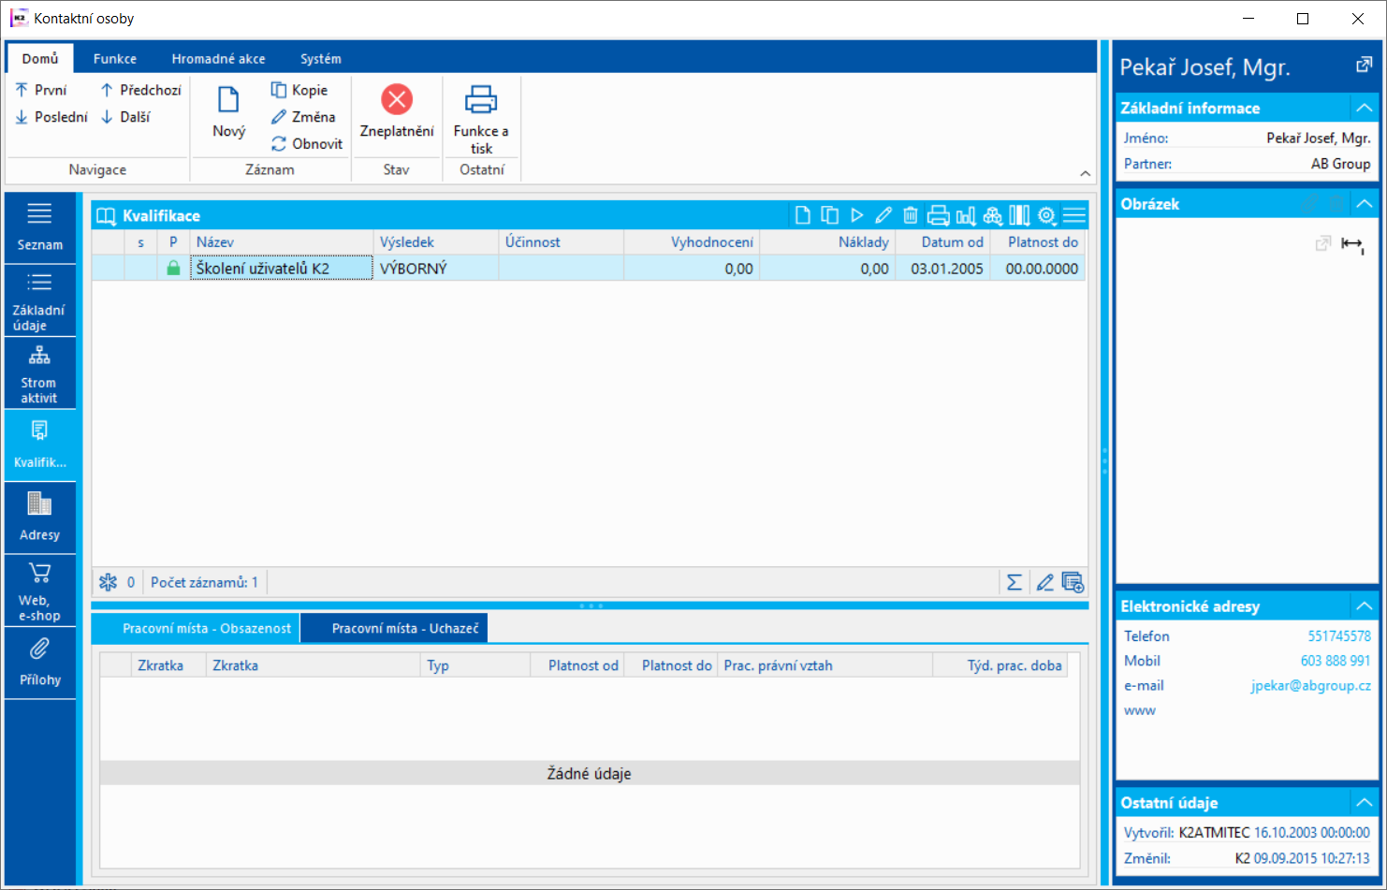
Task: Go to next record with Další
Action: [x=125, y=117]
